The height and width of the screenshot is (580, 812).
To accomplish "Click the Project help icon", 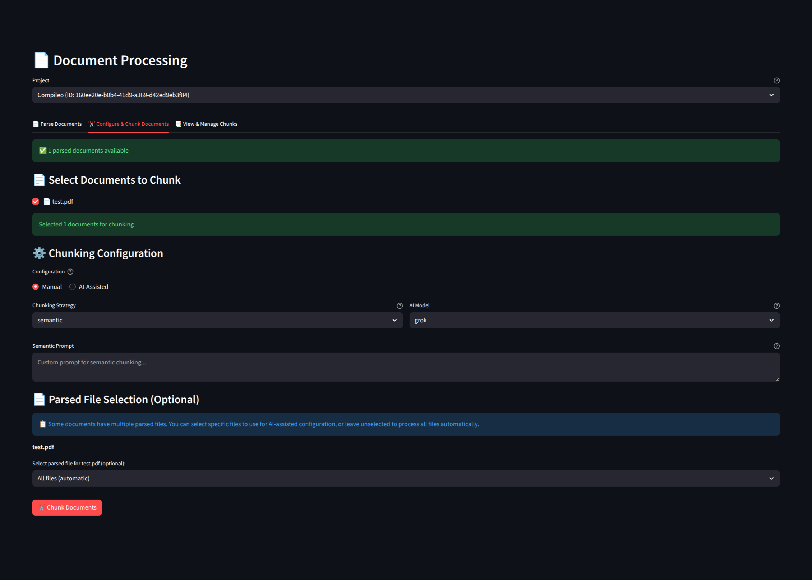I will coord(776,80).
